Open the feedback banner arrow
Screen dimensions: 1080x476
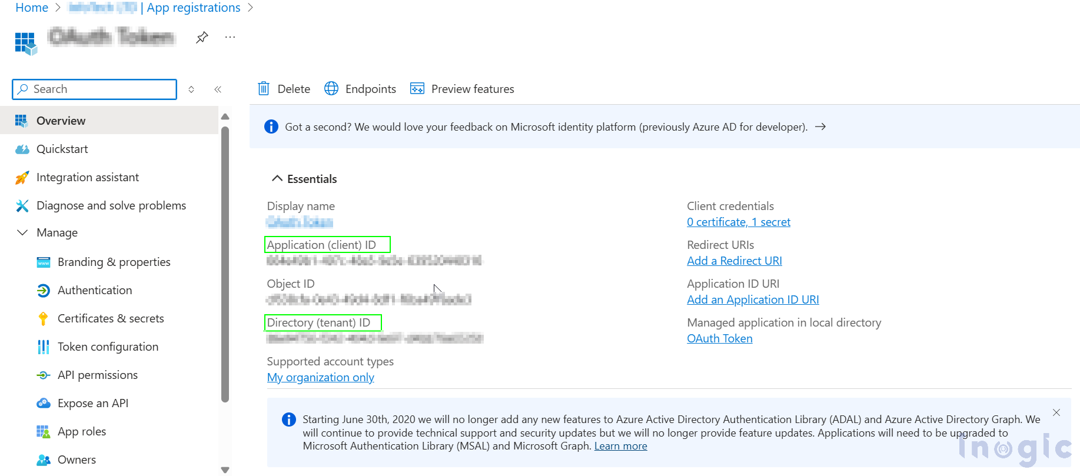pos(820,127)
